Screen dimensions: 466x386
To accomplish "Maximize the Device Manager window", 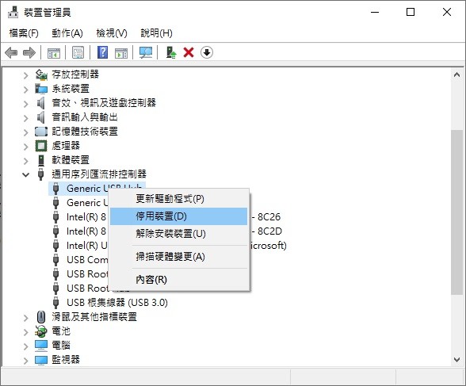I will (411, 12).
